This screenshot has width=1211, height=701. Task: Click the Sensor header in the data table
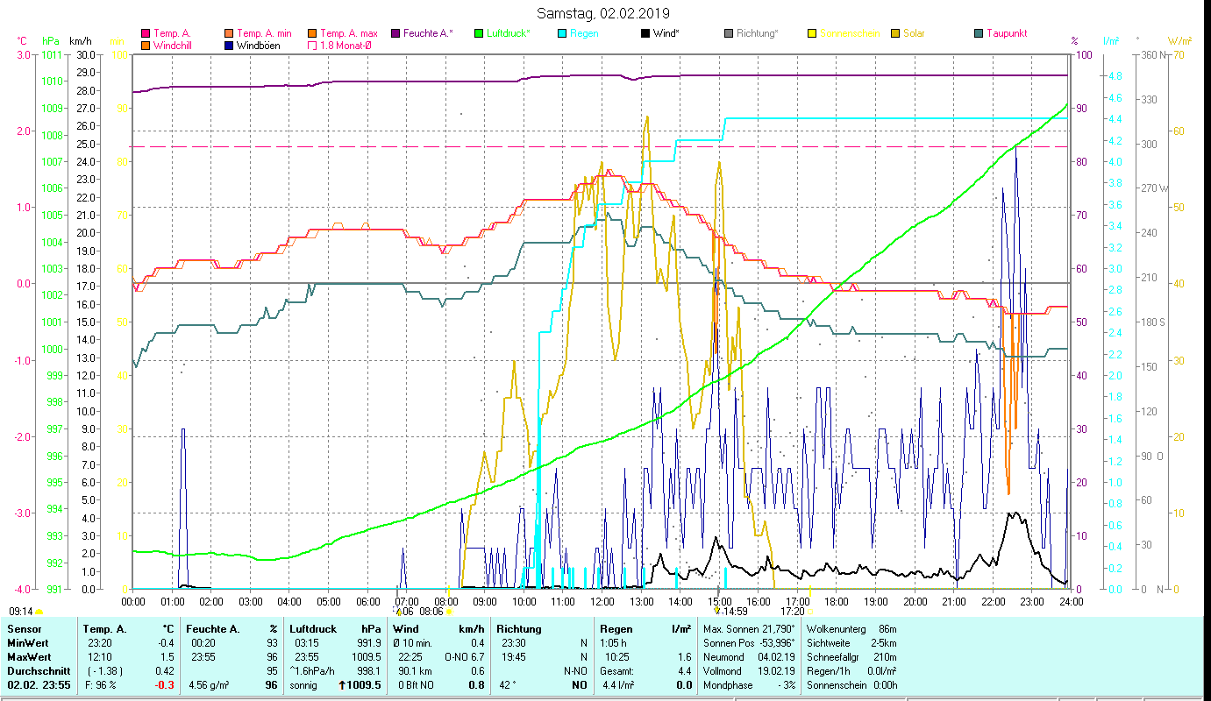24,629
